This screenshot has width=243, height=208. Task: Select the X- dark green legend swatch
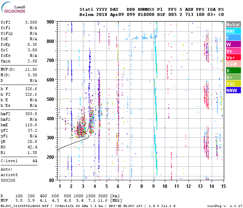click(233, 71)
